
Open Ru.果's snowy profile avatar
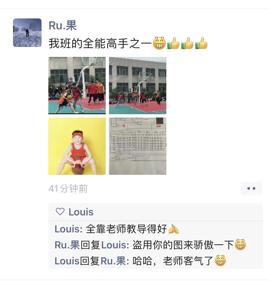[27, 33]
